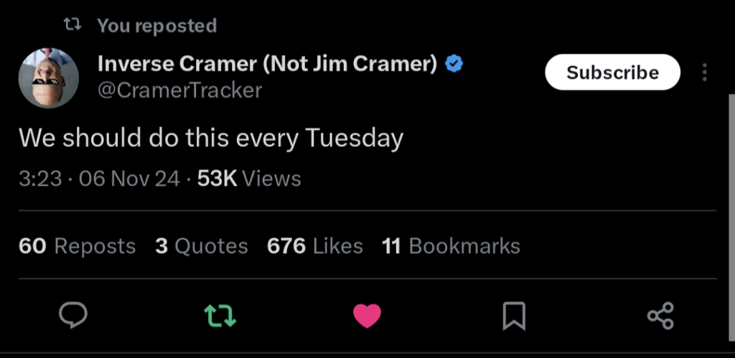The image size is (735, 358).
Task: Click the small repost icon beside You reposted
Action: (72, 25)
